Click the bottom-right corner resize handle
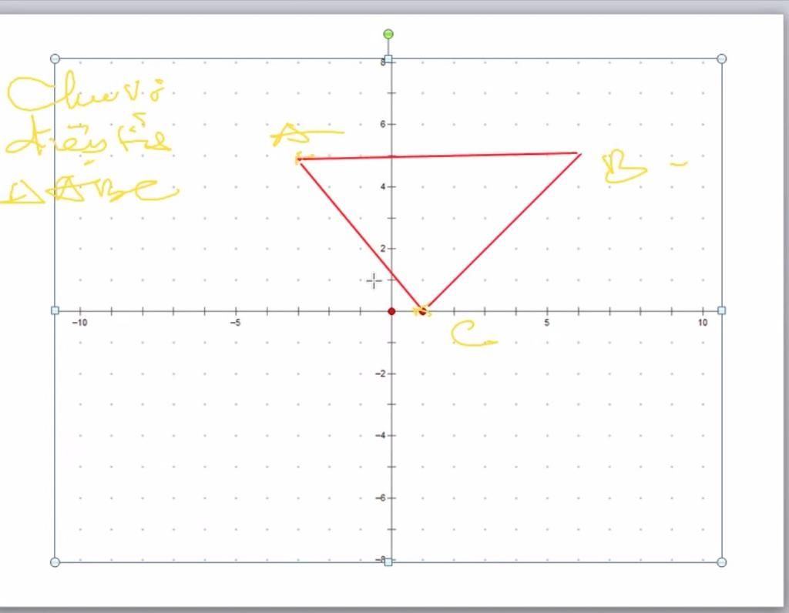The width and height of the screenshot is (789, 613). [x=721, y=562]
